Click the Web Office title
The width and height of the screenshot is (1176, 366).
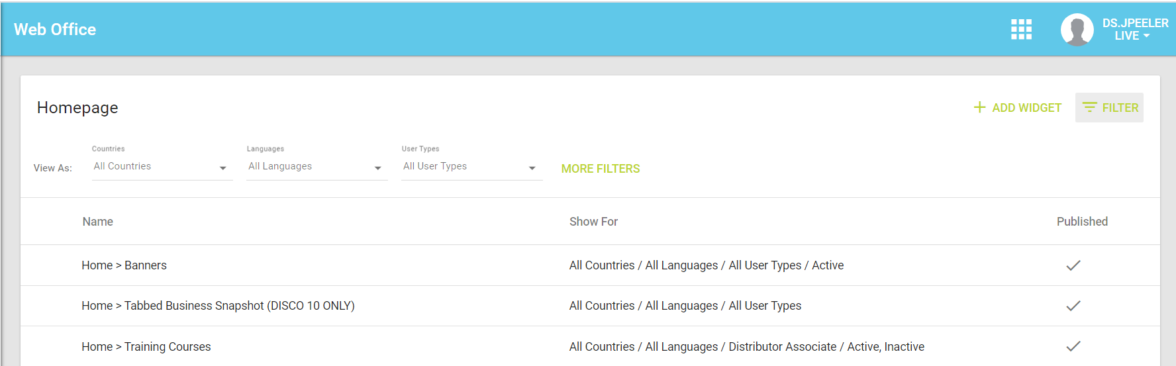[x=55, y=30]
